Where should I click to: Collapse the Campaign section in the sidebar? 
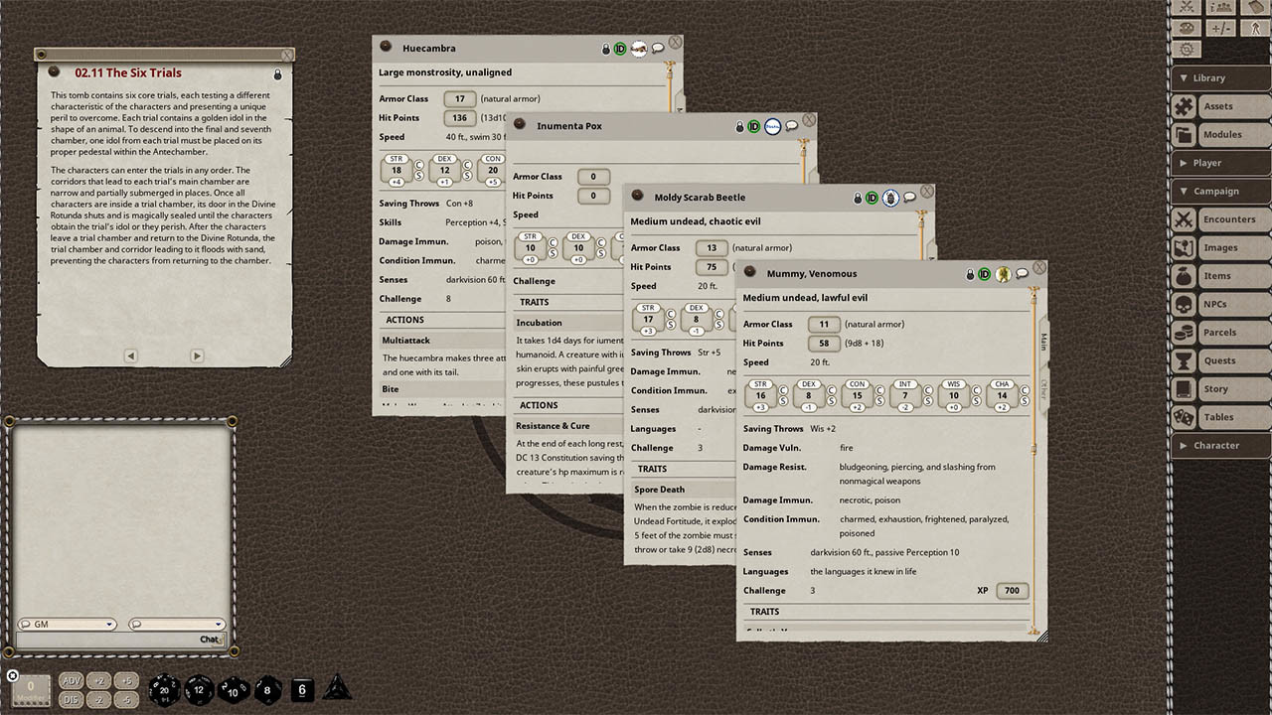pos(1219,191)
